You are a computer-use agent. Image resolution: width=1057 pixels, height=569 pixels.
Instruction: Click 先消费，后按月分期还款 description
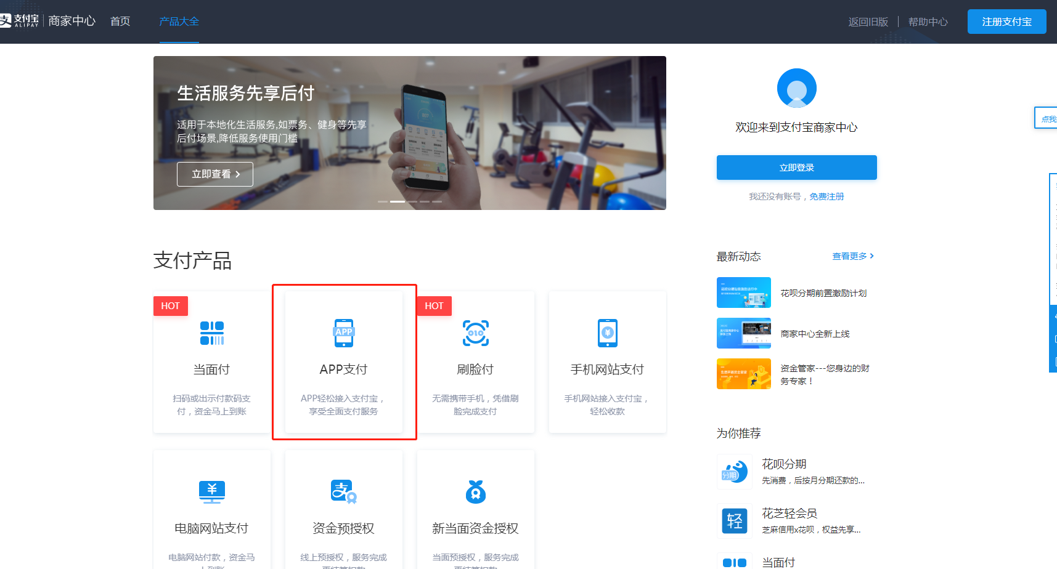pos(813,480)
